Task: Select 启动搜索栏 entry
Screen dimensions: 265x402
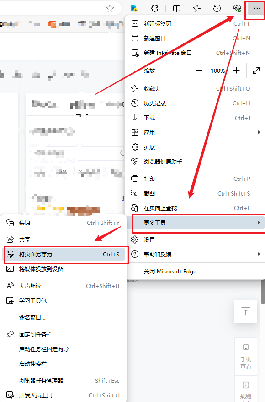Action: (x=63, y=364)
